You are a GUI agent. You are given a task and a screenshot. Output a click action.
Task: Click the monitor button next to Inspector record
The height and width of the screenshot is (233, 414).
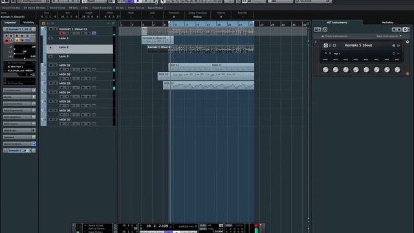pos(12,40)
